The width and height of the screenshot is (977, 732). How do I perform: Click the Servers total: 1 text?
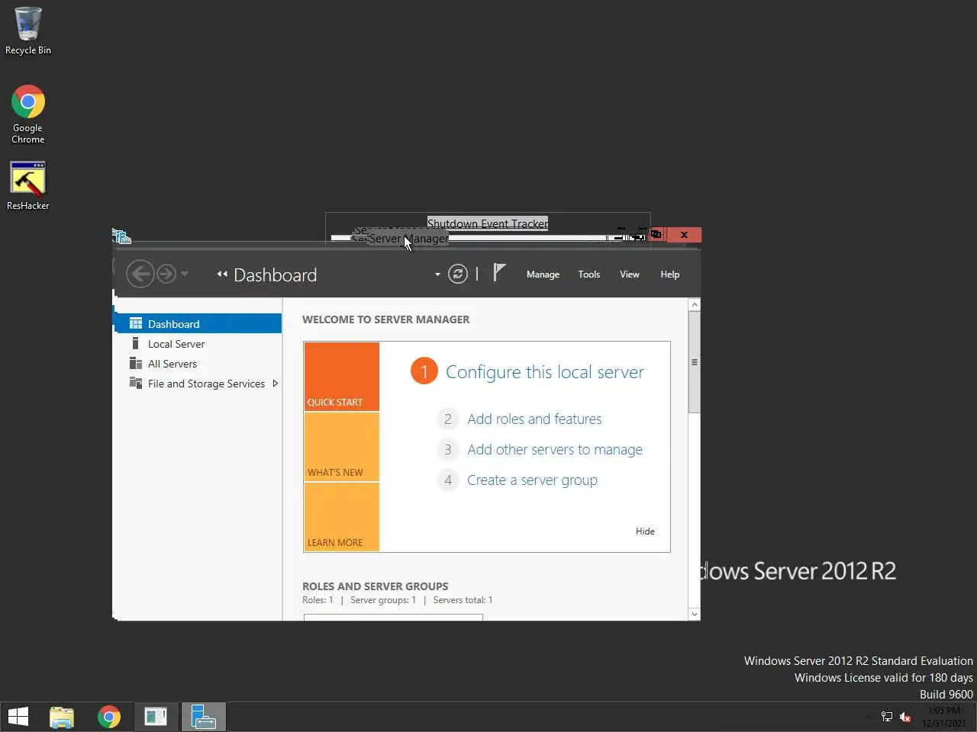pos(463,600)
